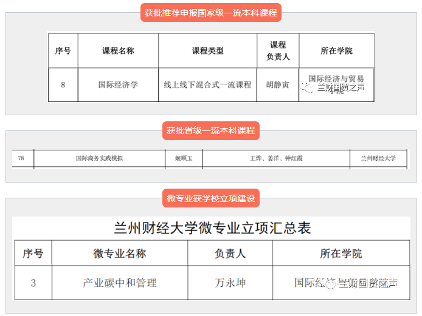Select the 线上线下混合式一流课程 cell
This screenshot has height=316, width=422.
207,85
